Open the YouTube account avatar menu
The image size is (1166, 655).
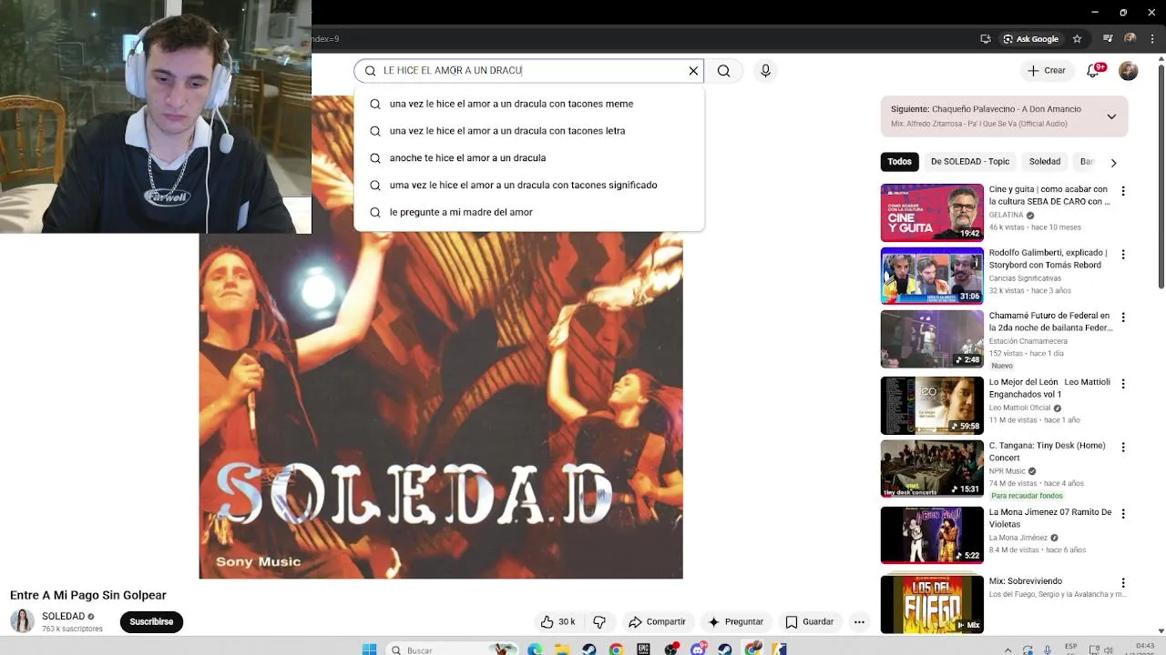1129,71
